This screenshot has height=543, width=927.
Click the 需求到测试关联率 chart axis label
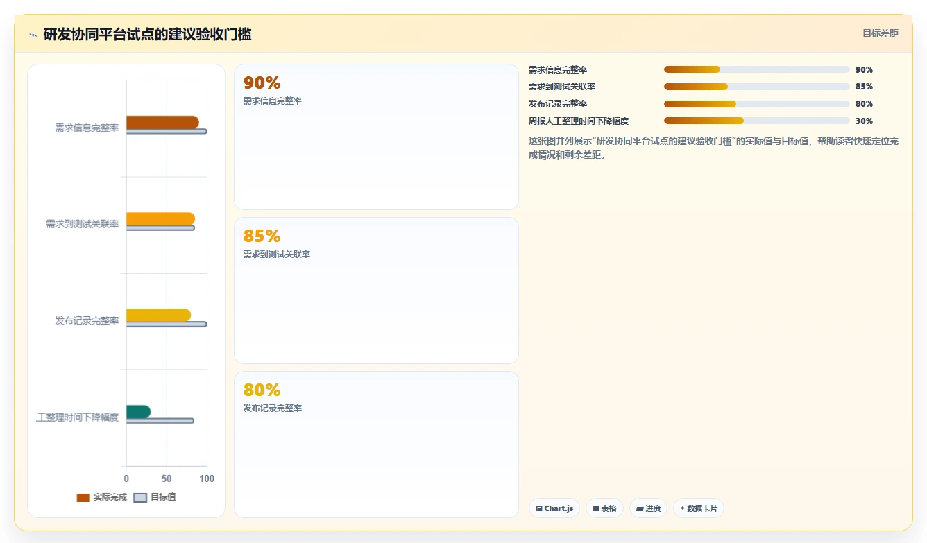[82, 224]
